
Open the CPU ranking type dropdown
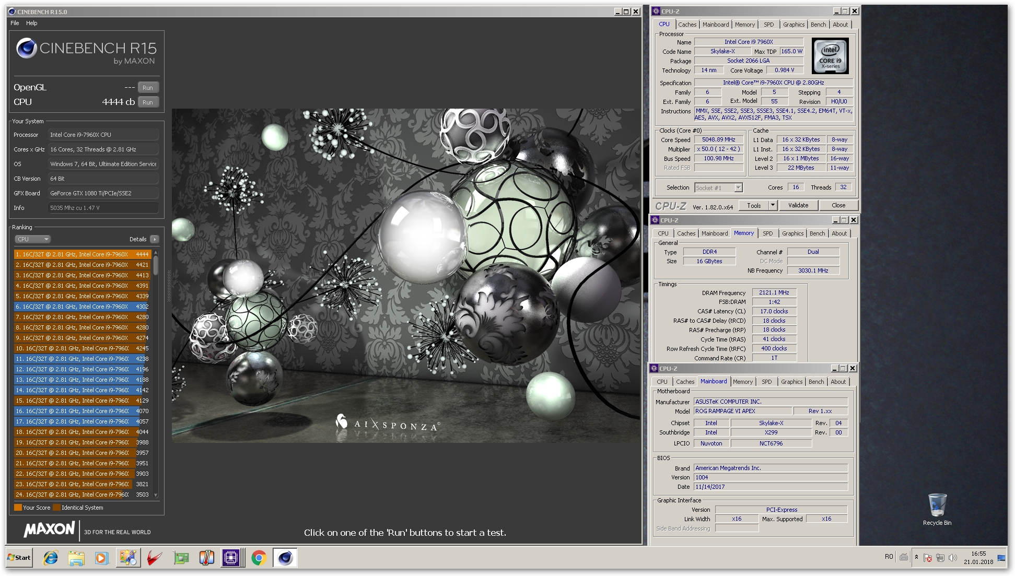32,239
